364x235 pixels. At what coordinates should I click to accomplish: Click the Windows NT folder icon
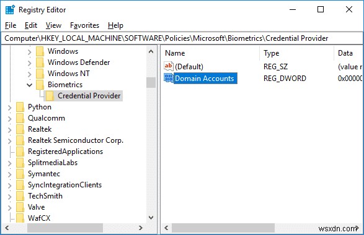pyautogui.click(x=40, y=74)
